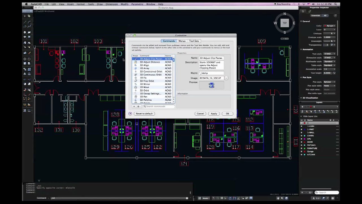362x204 pixels.
Task: Click the 3D Fly command icon
Action: 136,78
